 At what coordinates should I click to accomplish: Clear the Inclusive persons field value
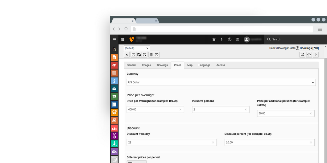click(x=246, y=109)
